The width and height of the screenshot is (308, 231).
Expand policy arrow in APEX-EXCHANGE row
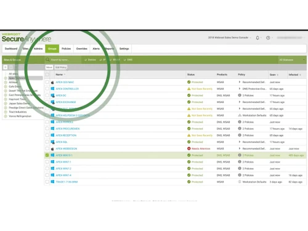coord(240,102)
